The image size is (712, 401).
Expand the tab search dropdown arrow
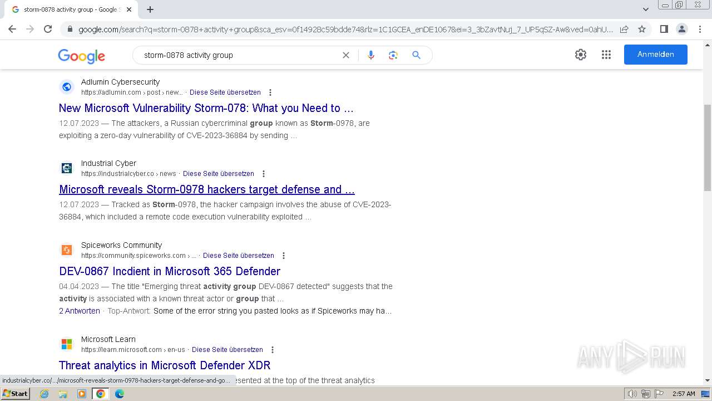645,9
